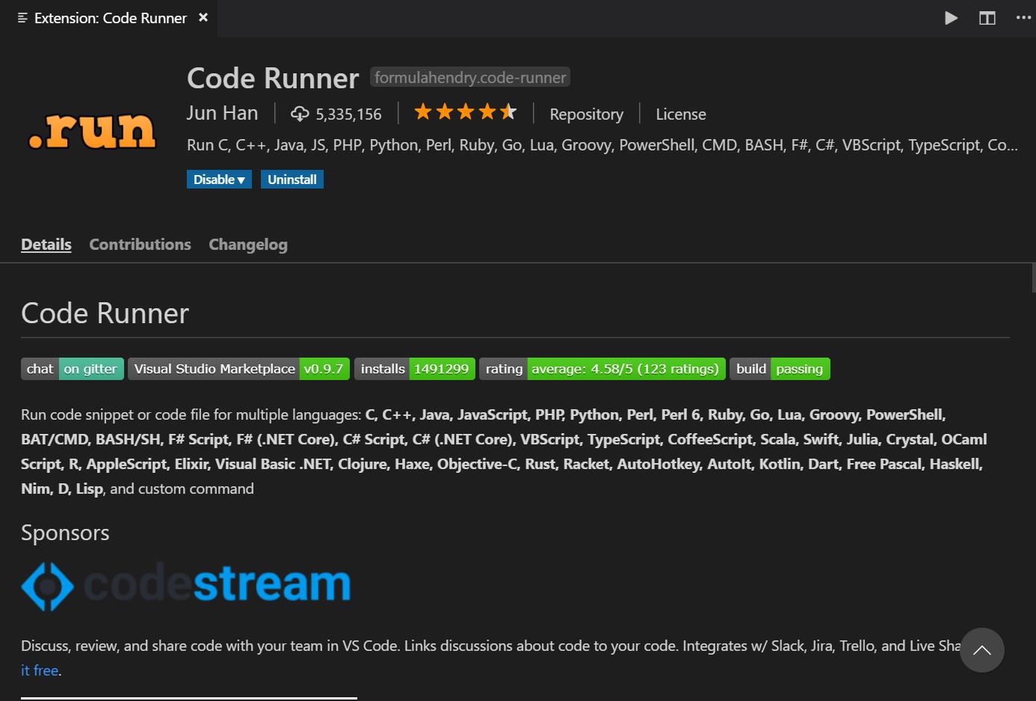
Task: Click the build passing badge
Action: [780, 369]
